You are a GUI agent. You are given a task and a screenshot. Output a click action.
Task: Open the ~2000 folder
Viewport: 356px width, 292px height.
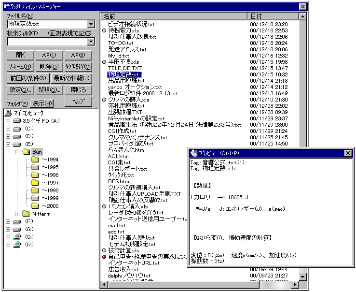pos(35,206)
